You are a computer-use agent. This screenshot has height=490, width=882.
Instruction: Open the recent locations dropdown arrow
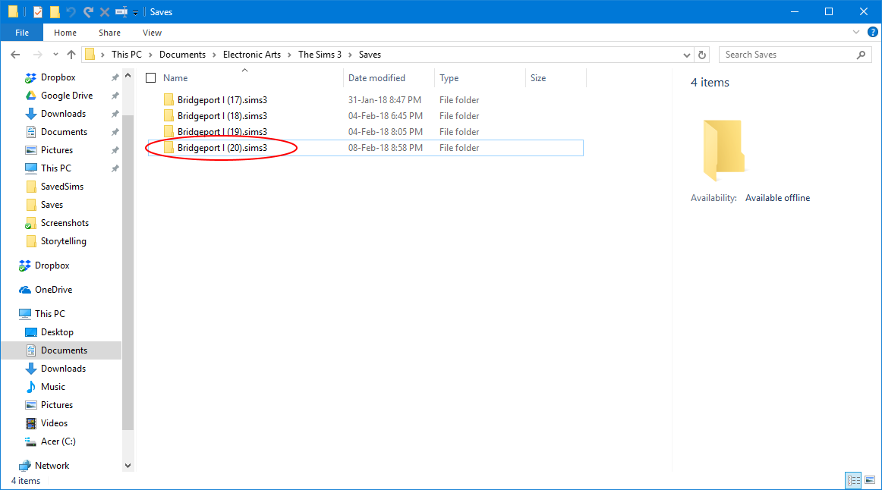55,55
